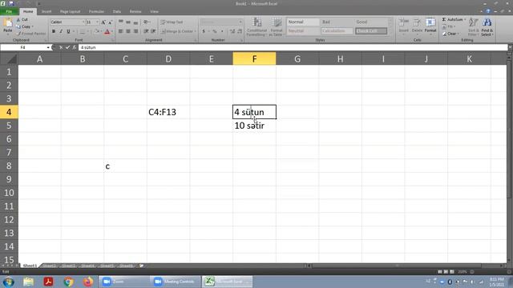The height and width of the screenshot is (288, 513).
Task: Apply comma style
Action: (222, 31)
